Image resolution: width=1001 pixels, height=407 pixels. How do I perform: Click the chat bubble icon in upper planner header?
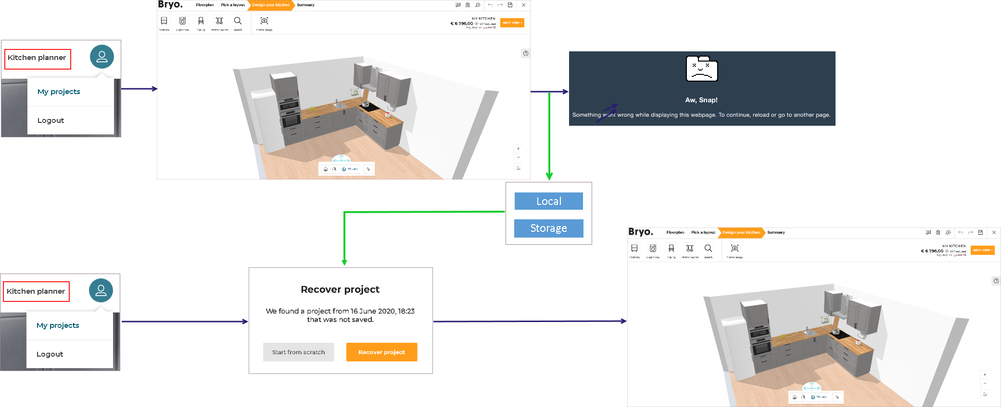point(478,5)
